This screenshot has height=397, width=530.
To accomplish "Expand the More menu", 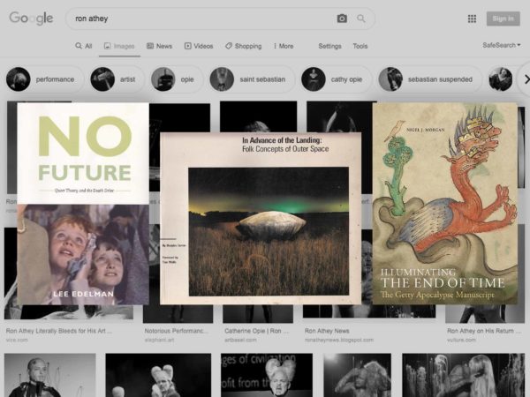I will tap(284, 46).
